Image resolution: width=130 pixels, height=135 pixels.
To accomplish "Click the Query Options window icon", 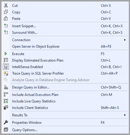I will tap(6, 130).
